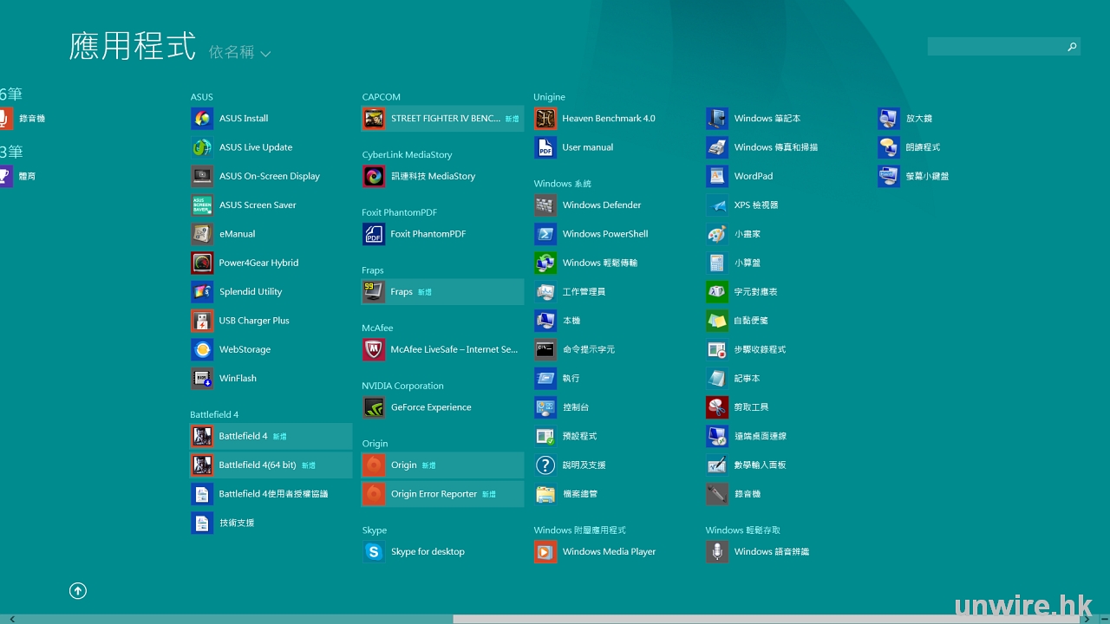Click the dropdown chevron beside 依名稱
Screen dimensions: 1110x624
[x=265, y=54]
